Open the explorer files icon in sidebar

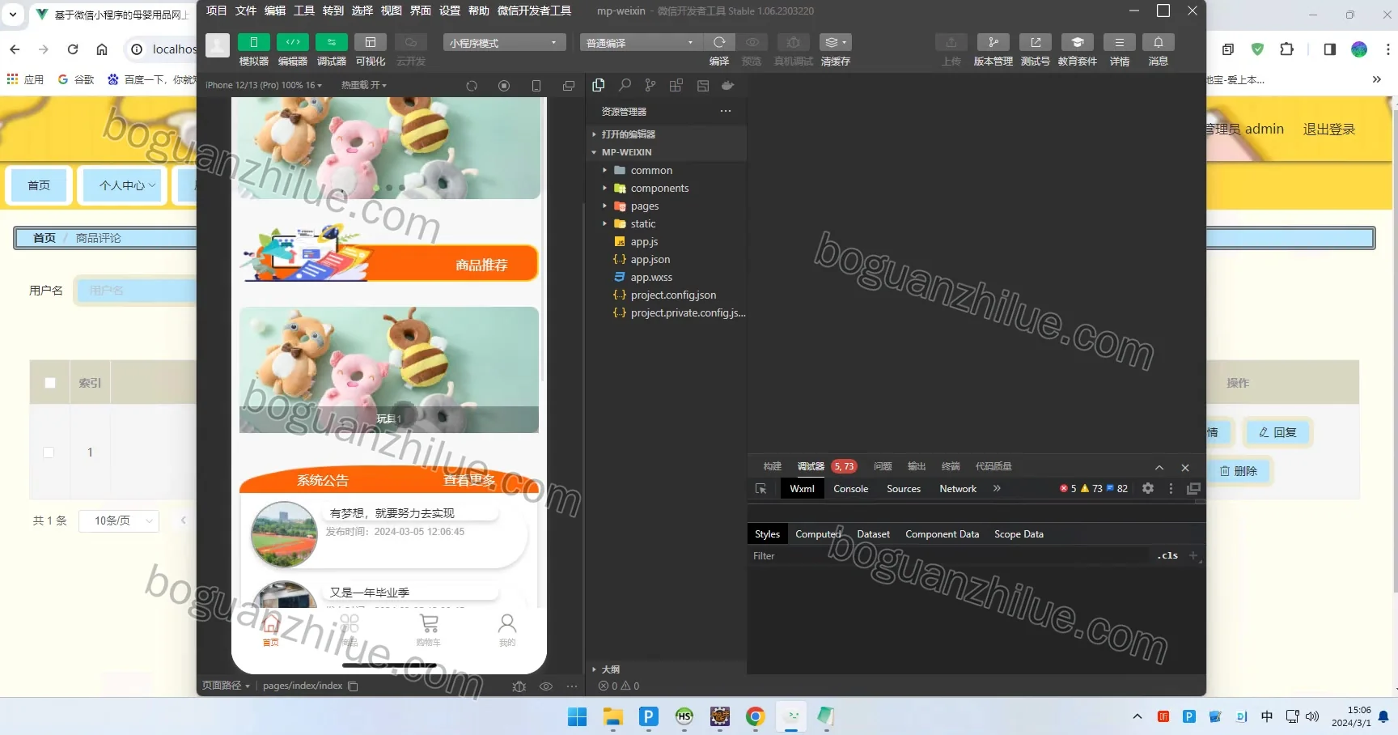pos(599,85)
